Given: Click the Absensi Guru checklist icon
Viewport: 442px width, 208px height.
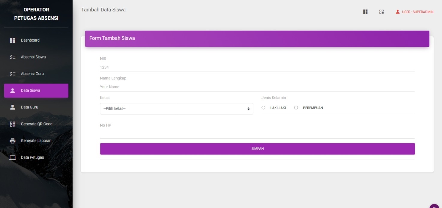Looking at the screenshot, I should pyautogui.click(x=13, y=74).
